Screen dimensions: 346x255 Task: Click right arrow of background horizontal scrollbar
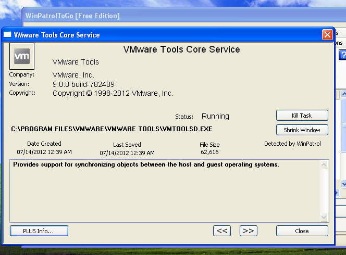(336, 193)
